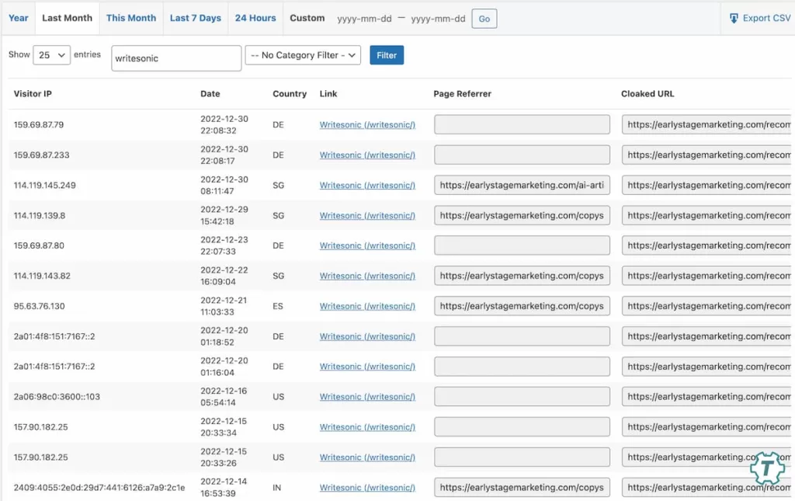Click the date 2022-12-30 22:08:32
Screen dimensions: 795x501
click(224, 125)
